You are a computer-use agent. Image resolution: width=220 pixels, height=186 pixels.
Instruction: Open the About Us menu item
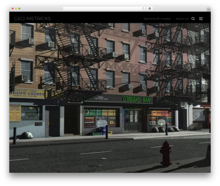pos(182,19)
